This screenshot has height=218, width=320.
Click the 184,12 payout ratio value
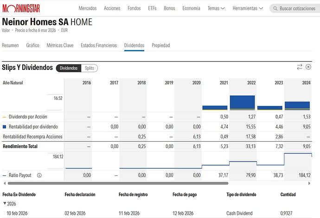(x=305, y=175)
